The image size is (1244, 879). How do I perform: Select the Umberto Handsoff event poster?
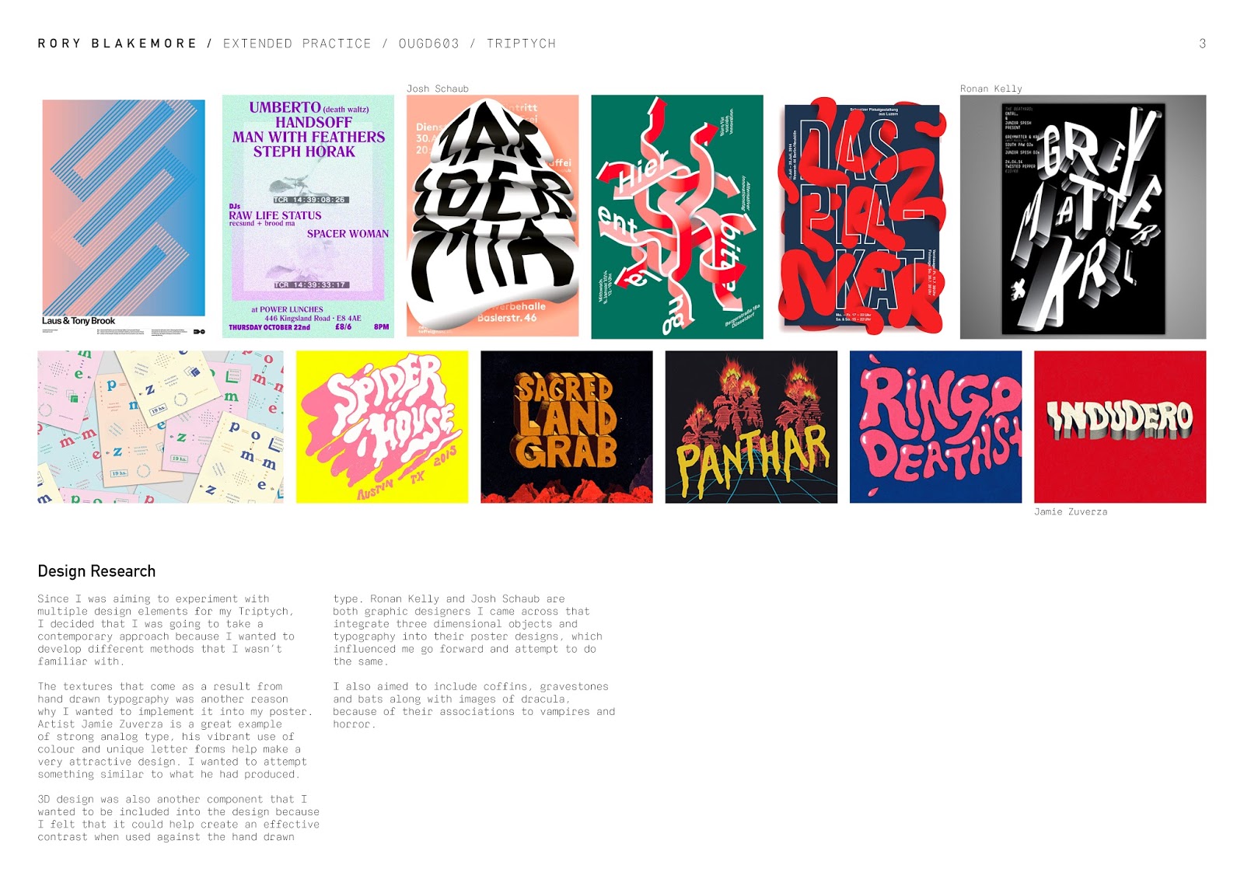(308, 217)
